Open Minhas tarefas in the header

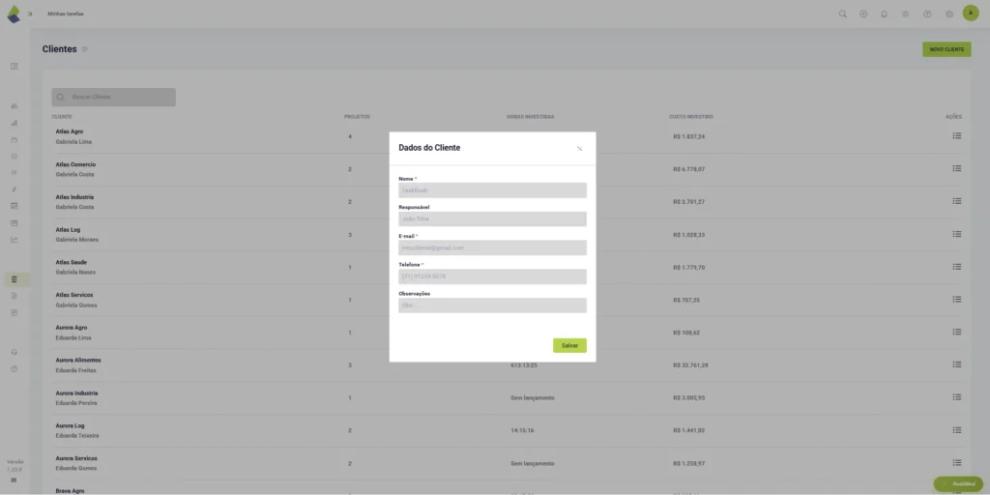point(66,14)
